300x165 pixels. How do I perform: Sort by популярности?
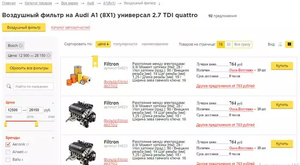coord(125,44)
